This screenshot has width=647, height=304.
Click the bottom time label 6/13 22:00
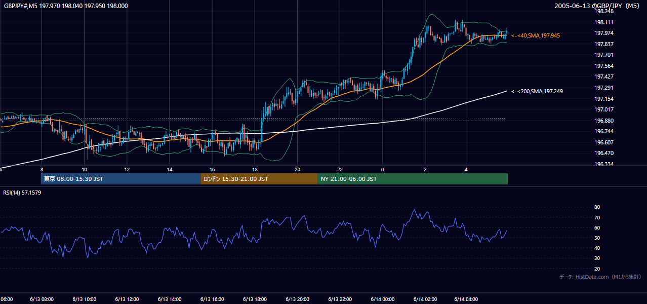click(340, 299)
